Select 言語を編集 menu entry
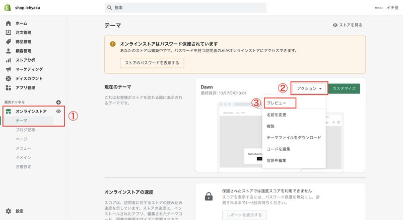The image size is (403, 220). tap(277, 161)
